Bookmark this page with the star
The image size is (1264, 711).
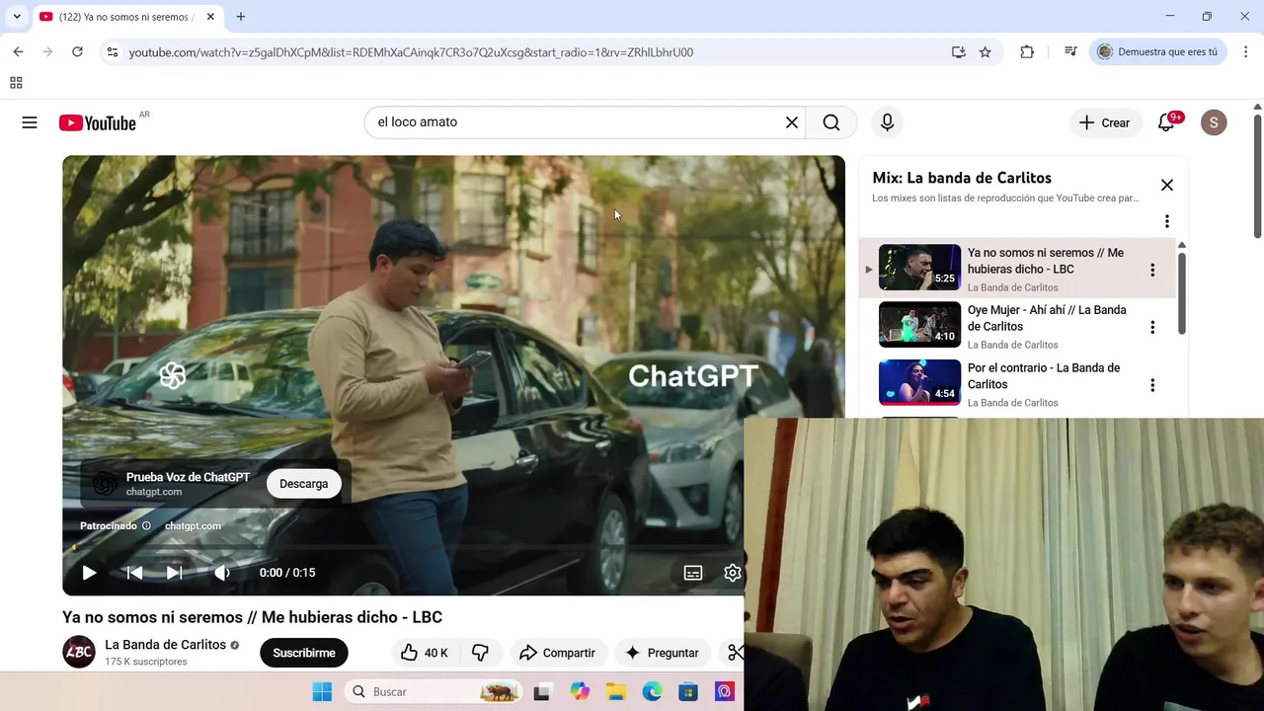(x=985, y=51)
